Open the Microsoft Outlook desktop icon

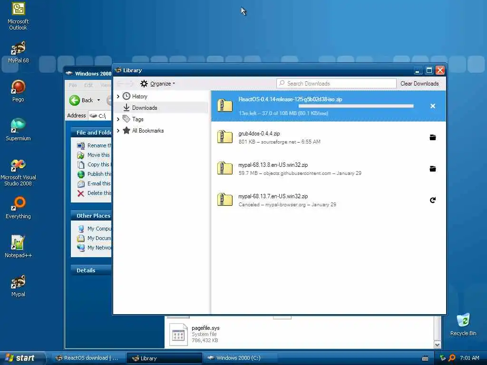(18, 16)
